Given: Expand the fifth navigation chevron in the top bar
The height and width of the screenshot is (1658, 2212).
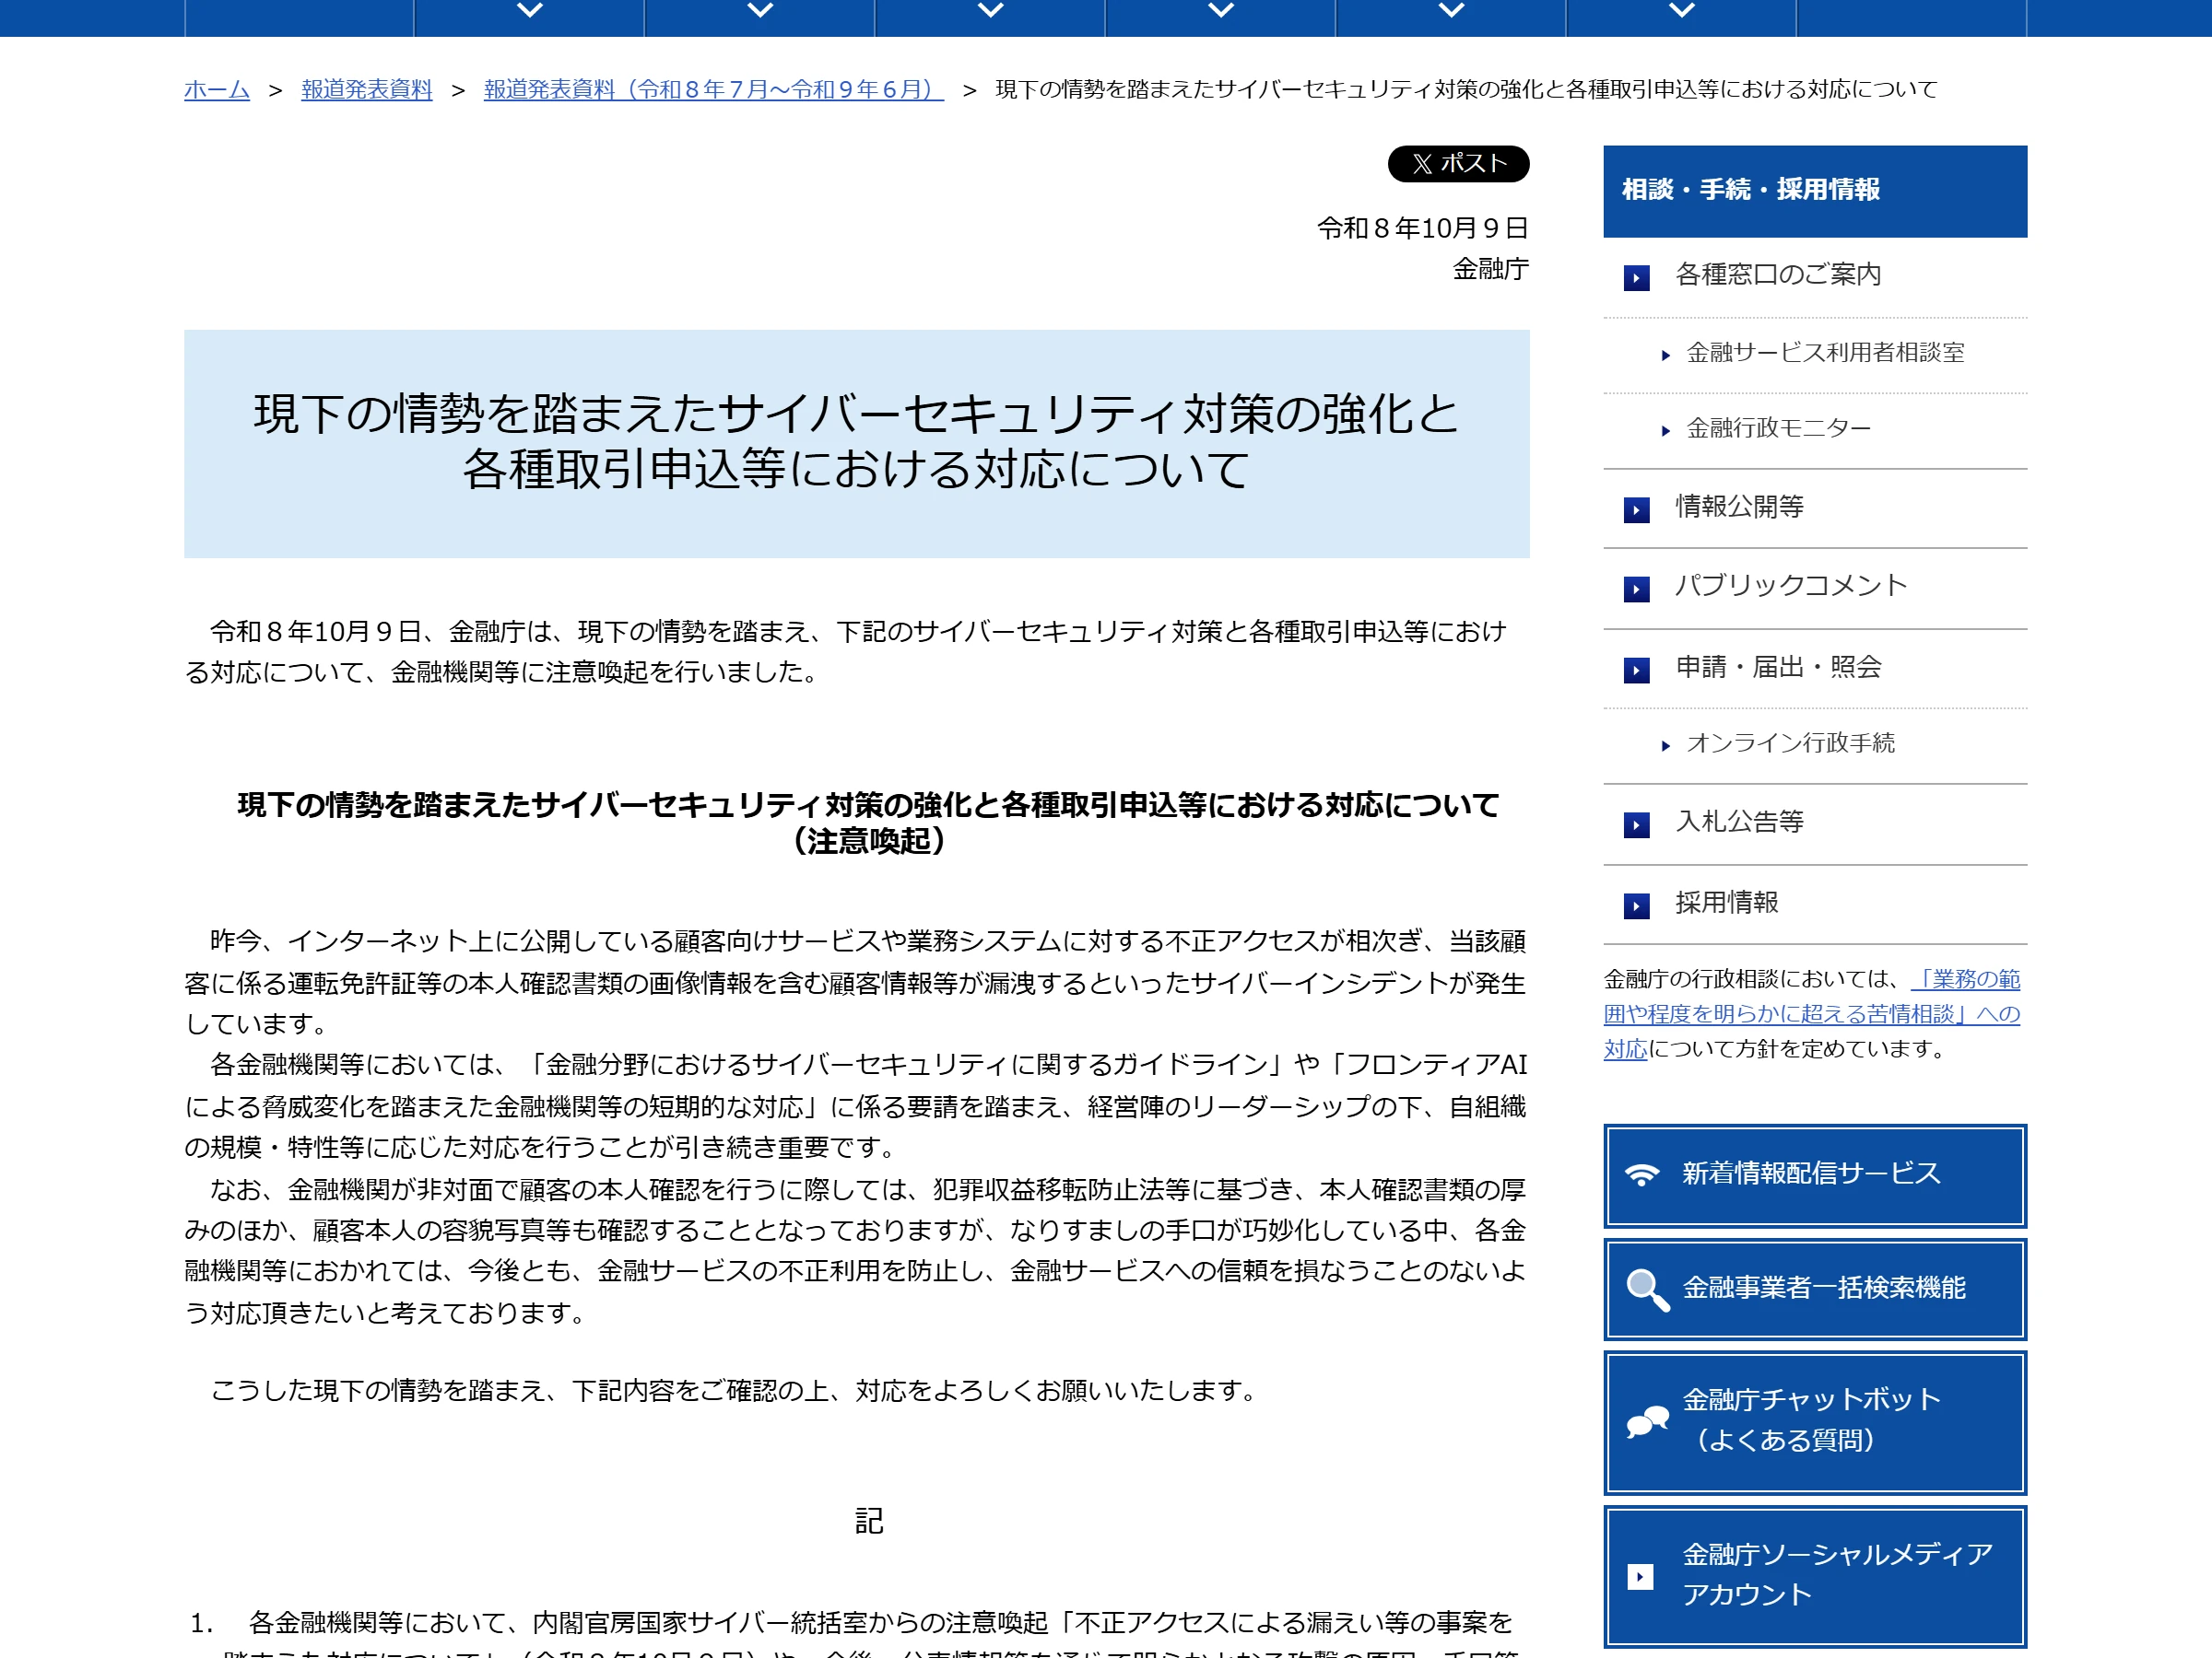Looking at the screenshot, I should pyautogui.click(x=1451, y=10).
